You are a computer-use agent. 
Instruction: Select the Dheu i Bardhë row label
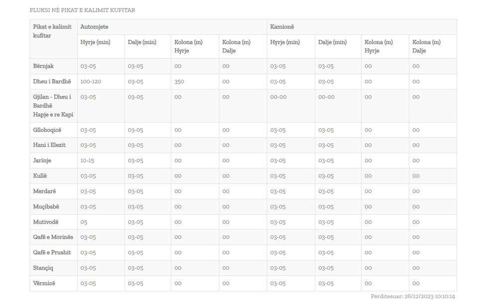(x=52, y=82)
